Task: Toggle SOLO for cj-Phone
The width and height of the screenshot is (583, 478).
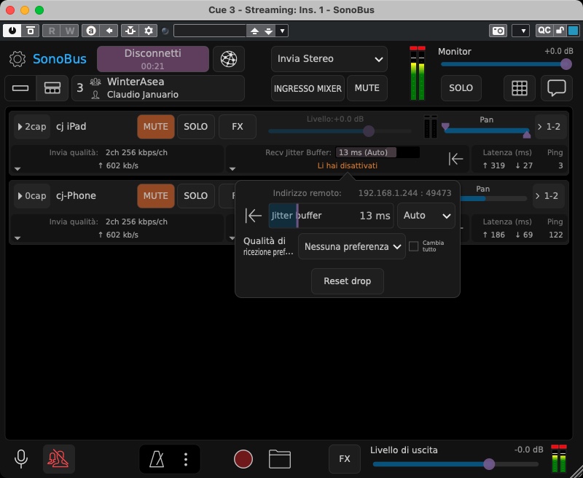Action: click(x=195, y=196)
